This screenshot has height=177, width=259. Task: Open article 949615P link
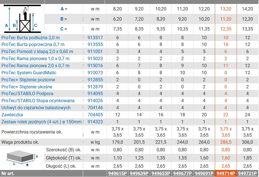tap(117, 173)
